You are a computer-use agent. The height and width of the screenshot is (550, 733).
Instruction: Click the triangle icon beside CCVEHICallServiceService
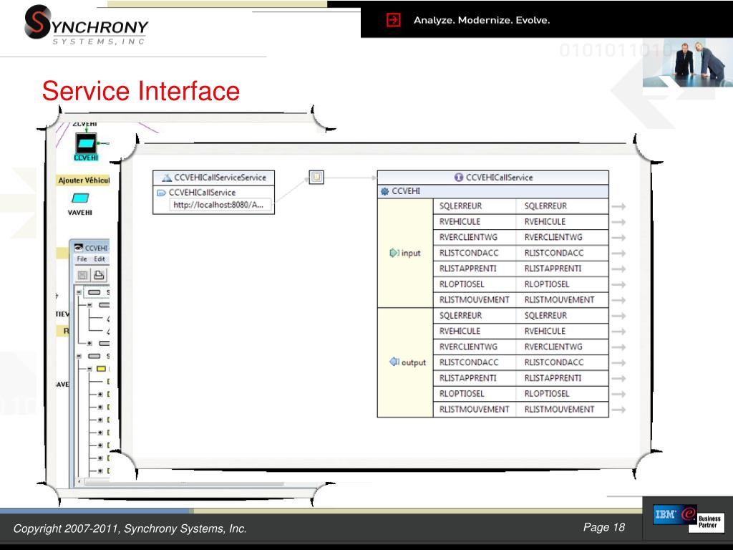[x=167, y=178]
